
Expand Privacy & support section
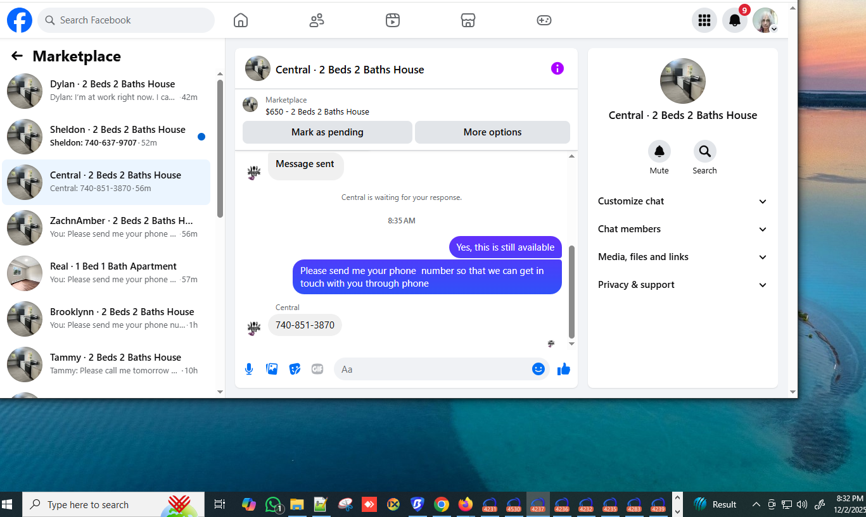pyautogui.click(x=683, y=285)
